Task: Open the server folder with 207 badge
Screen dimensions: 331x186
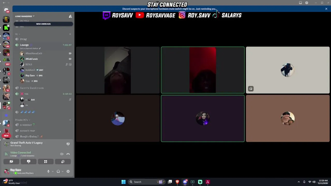Action: pos(6,61)
